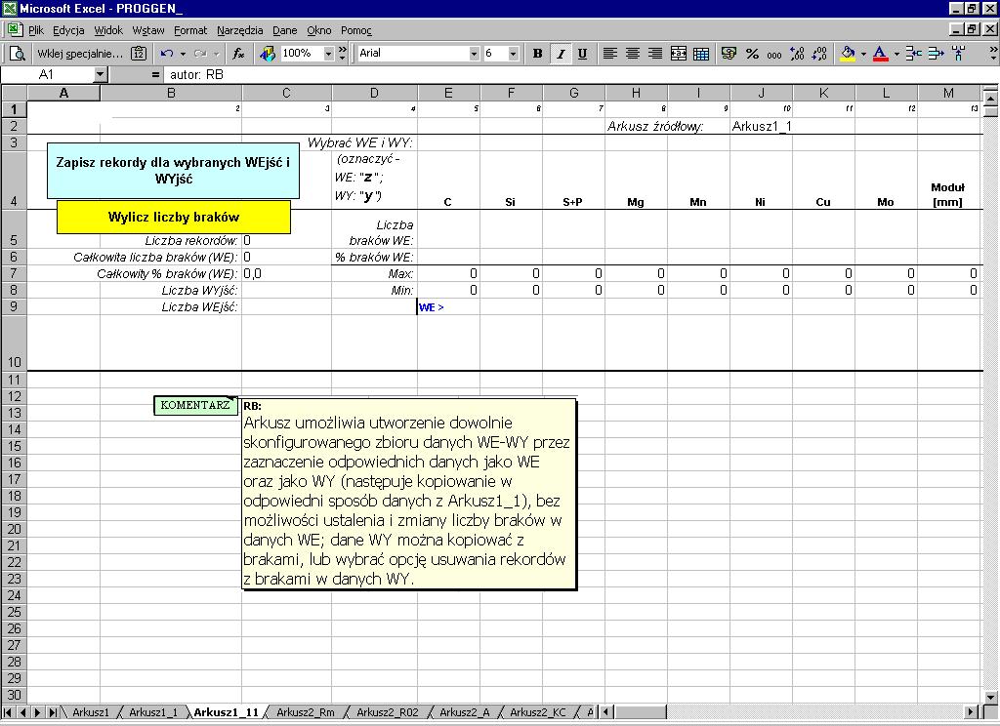This screenshot has width=1000, height=726.
Task: Open the Wstaw menu
Action: pos(148,30)
